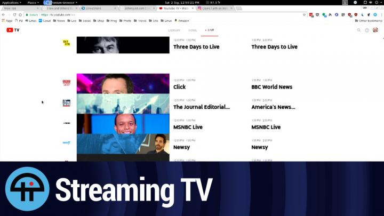Viewport: 384px width, 216px height.
Task: Open the Linux bookmarks folder
Action: [167, 21]
